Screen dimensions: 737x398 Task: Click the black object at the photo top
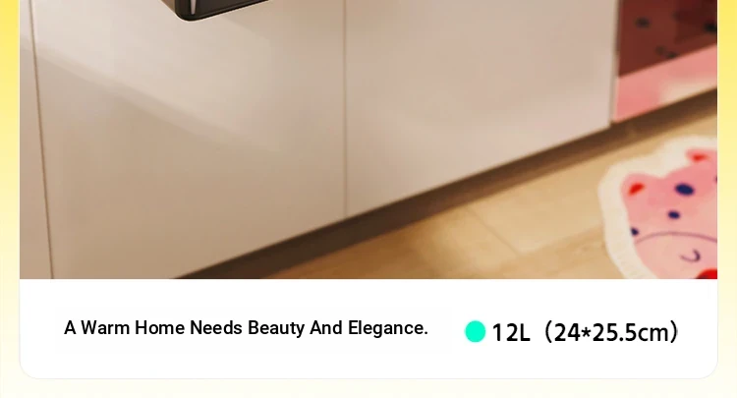[221, 10]
